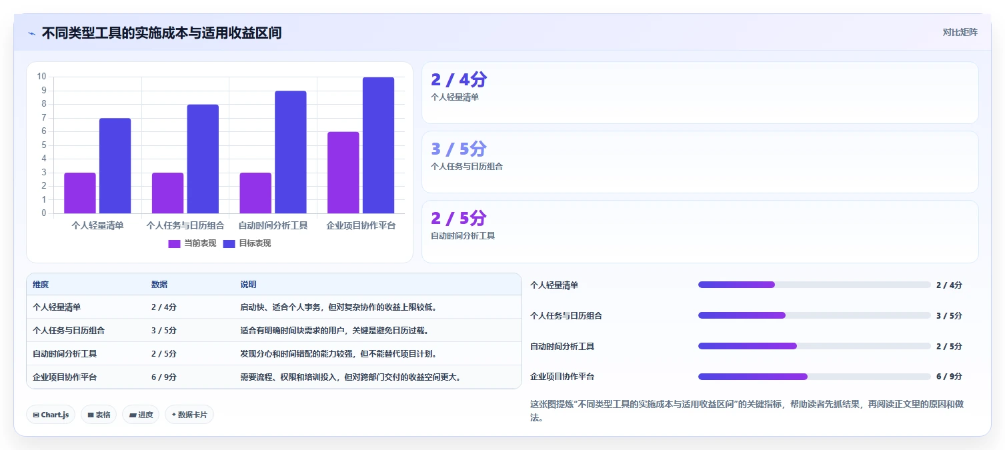Image resolution: width=1005 pixels, height=450 pixels.
Task: Click the 个人任务与日历组合 x-axis label in chart
Action: tap(185, 226)
